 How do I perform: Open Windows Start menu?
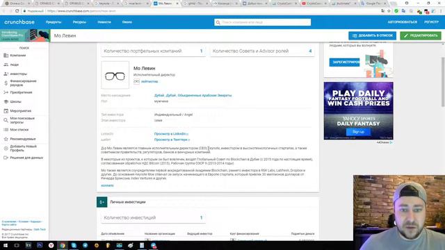(x=6, y=245)
